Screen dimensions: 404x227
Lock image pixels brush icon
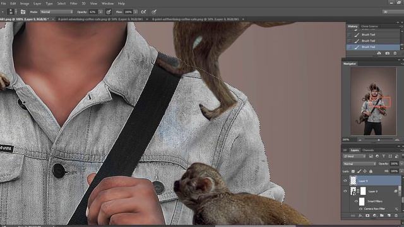(359, 171)
